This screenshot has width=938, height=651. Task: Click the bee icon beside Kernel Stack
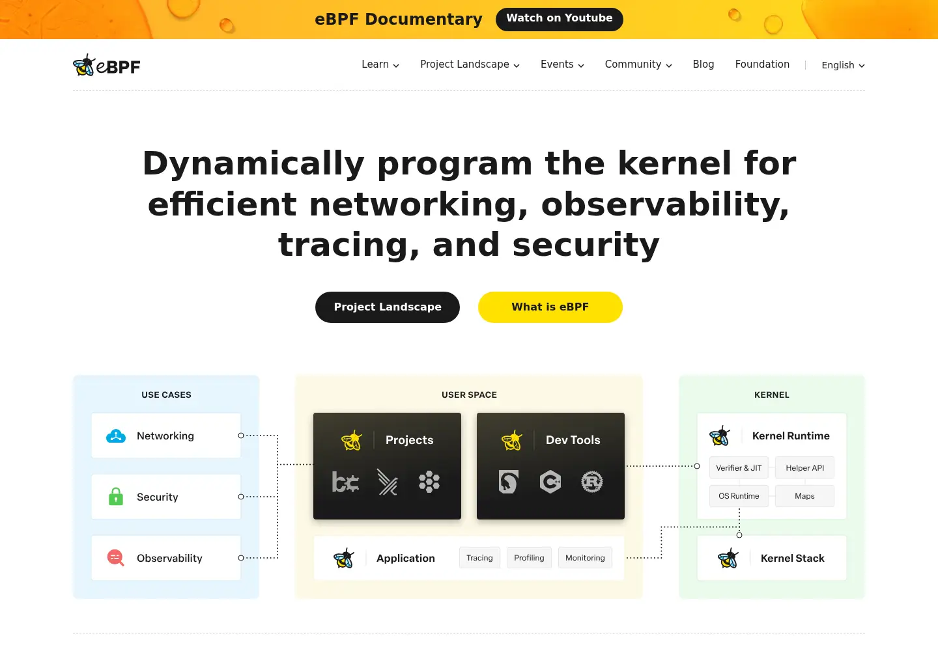point(728,558)
